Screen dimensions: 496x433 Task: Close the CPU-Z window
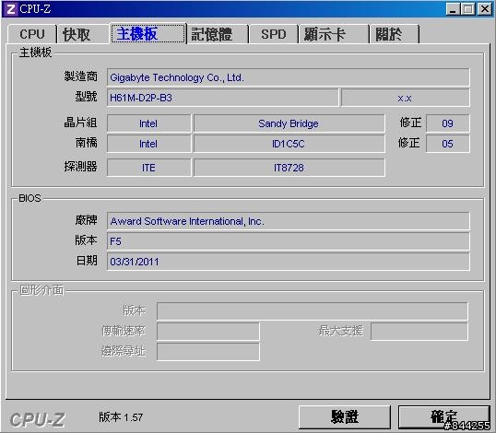485,9
